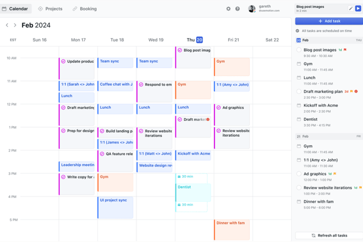Open the Kickoff with Acme event on calendar
363x242 pixels.
click(193, 155)
